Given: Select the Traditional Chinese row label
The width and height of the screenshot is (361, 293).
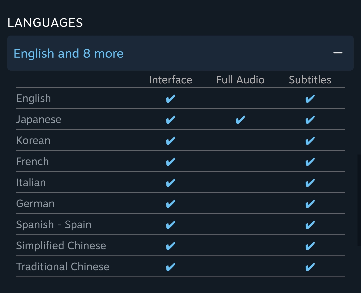Looking at the screenshot, I should (63, 267).
